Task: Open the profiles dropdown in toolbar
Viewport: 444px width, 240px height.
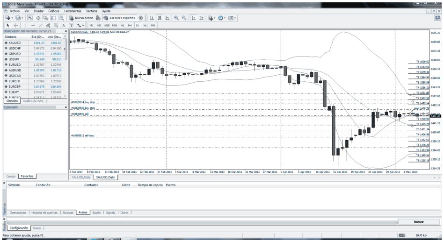Action: tap(22, 17)
